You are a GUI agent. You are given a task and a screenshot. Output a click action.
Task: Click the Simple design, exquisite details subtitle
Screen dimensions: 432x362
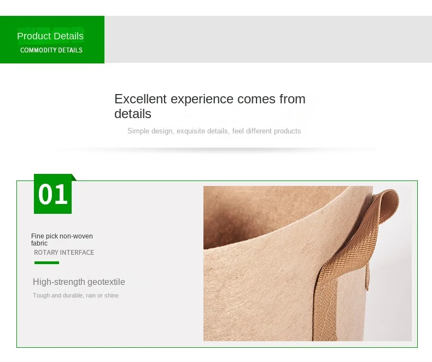(214, 131)
